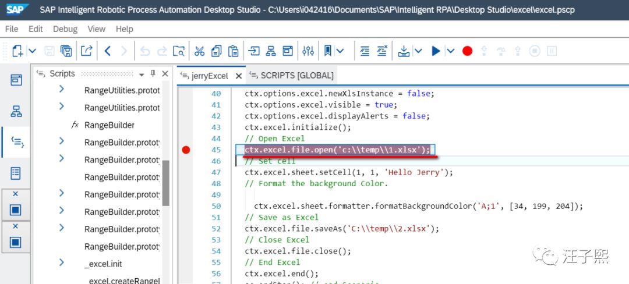The width and height of the screenshot is (629, 284).
Task: Click the Paste clipboard icon
Action: click(233, 51)
